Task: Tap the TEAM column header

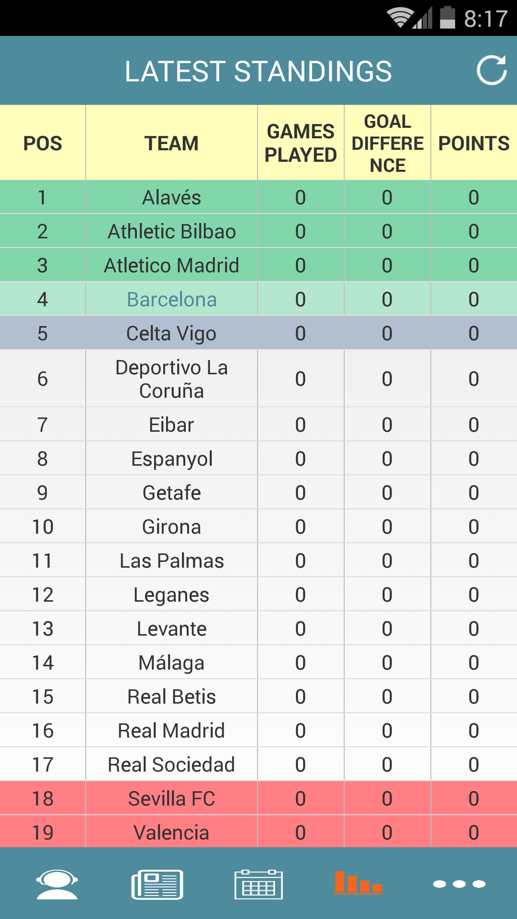Action: 171,143
